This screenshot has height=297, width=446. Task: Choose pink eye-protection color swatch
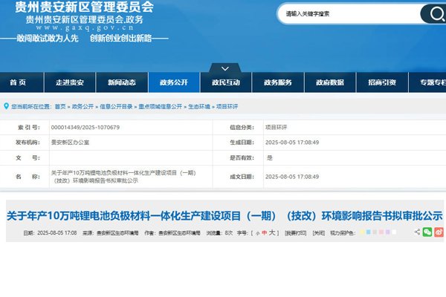381,232
